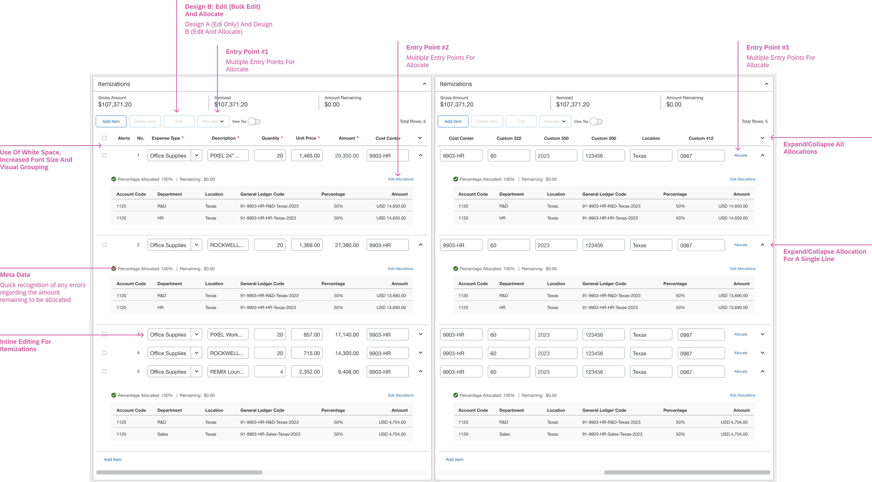Collapse the left Itemizations panel header chevron

click(424, 84)
